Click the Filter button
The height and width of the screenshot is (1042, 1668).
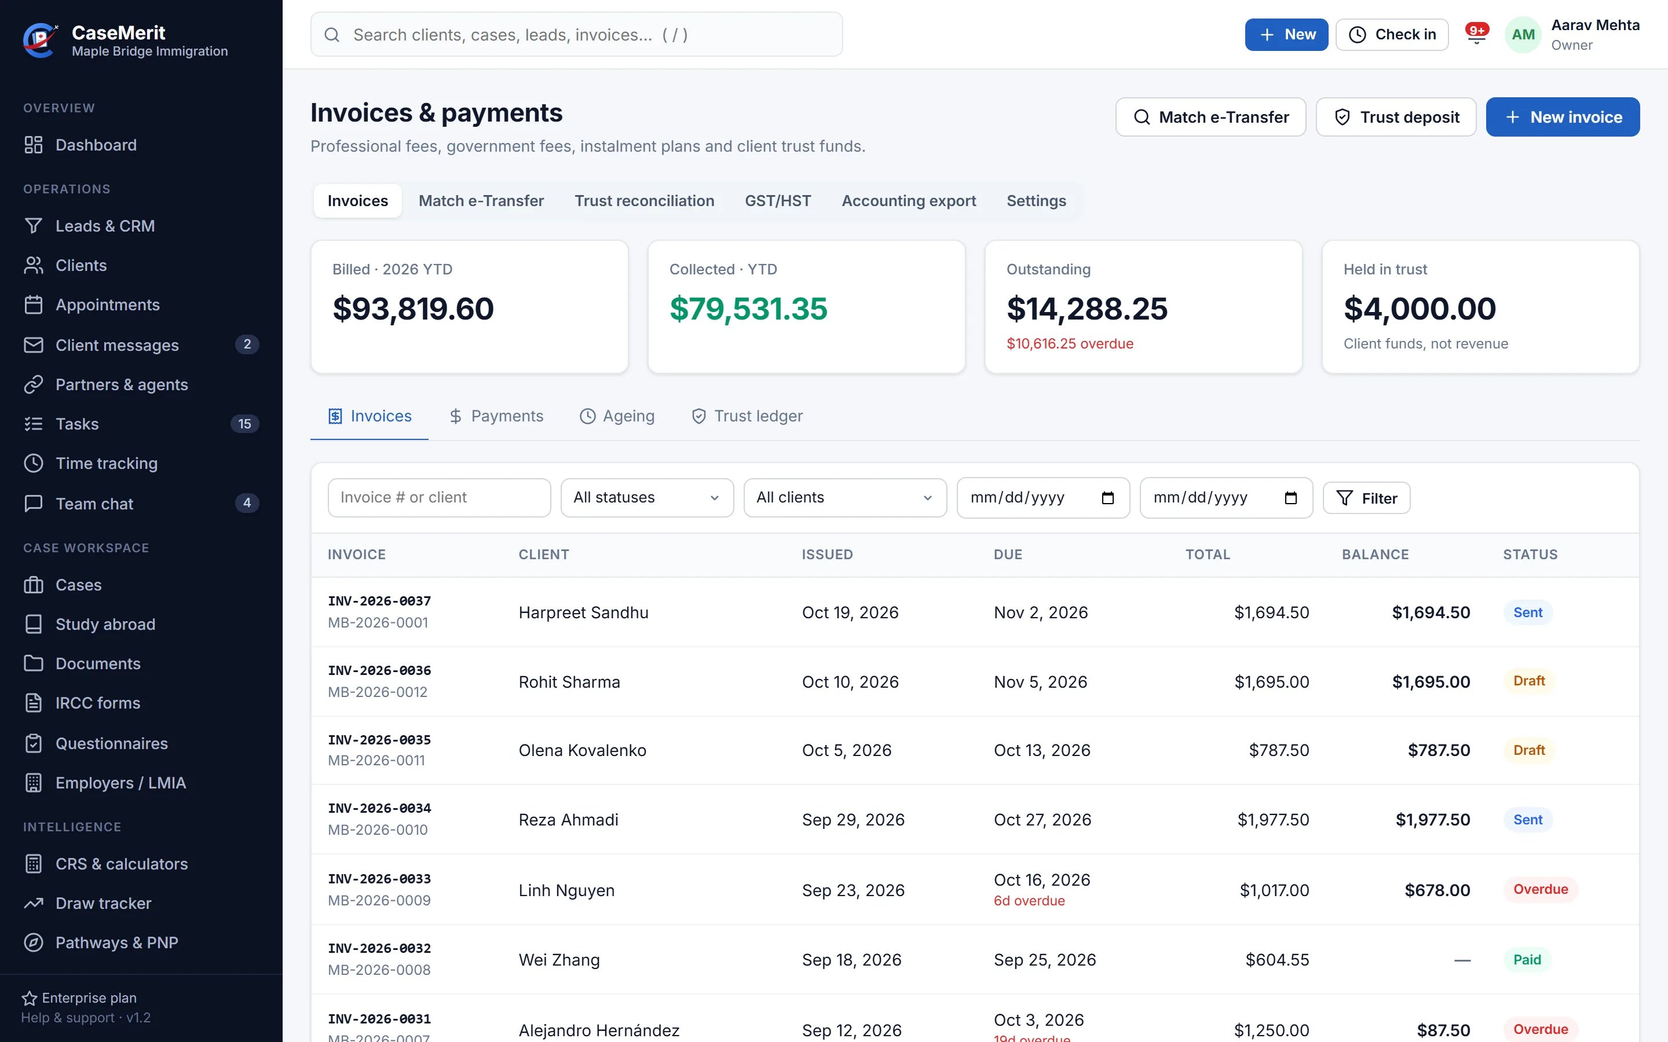point(1366,498)
